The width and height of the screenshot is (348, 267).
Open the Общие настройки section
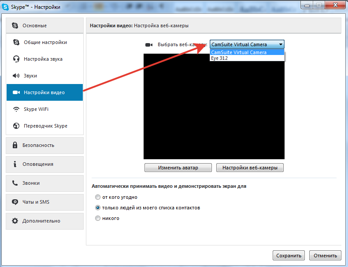(x=44, y=42)
